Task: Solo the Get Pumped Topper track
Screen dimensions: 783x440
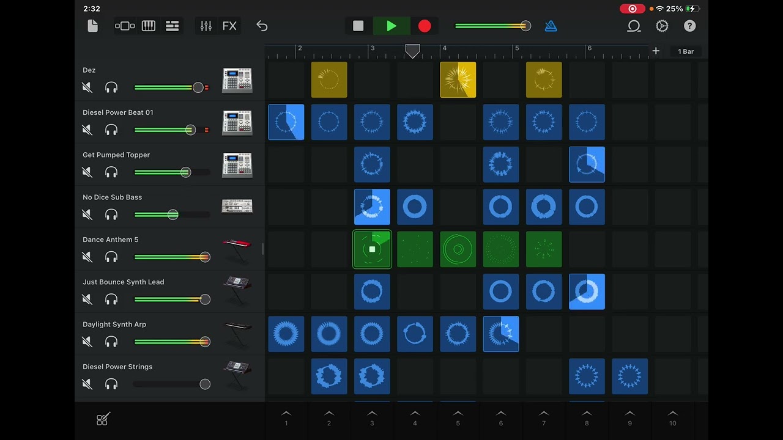Action: click(x=111, y=172)
